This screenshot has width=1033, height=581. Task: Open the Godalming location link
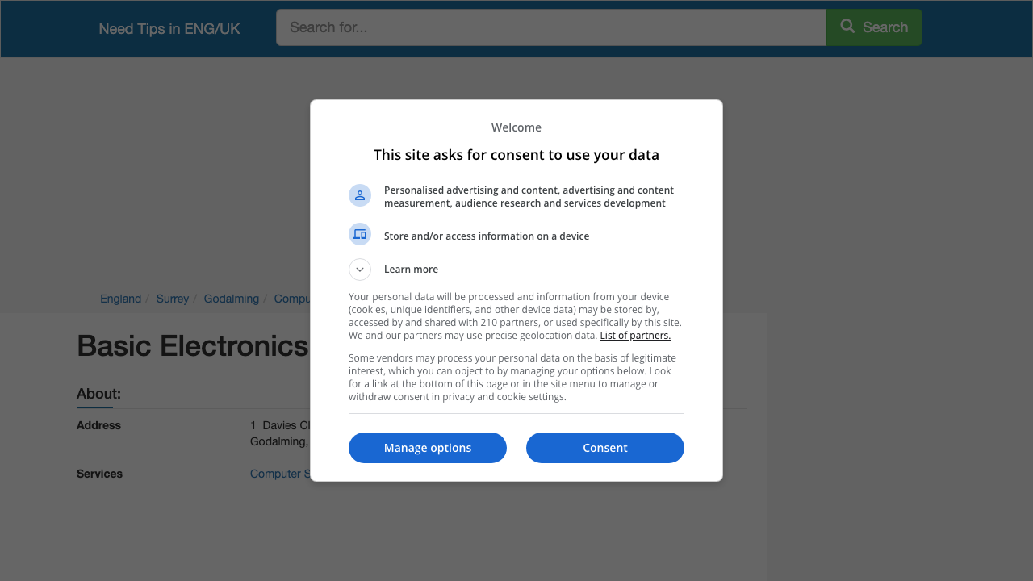tap(231, 299)
